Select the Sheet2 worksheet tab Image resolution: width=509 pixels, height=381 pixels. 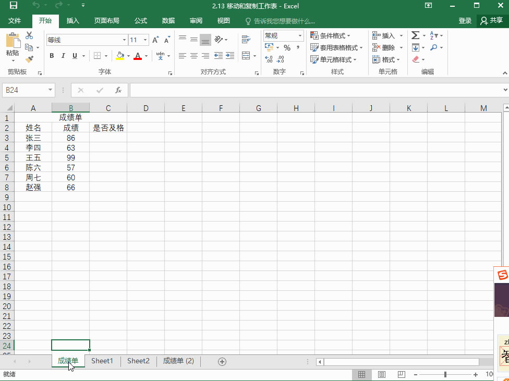[x=138, y=361]
